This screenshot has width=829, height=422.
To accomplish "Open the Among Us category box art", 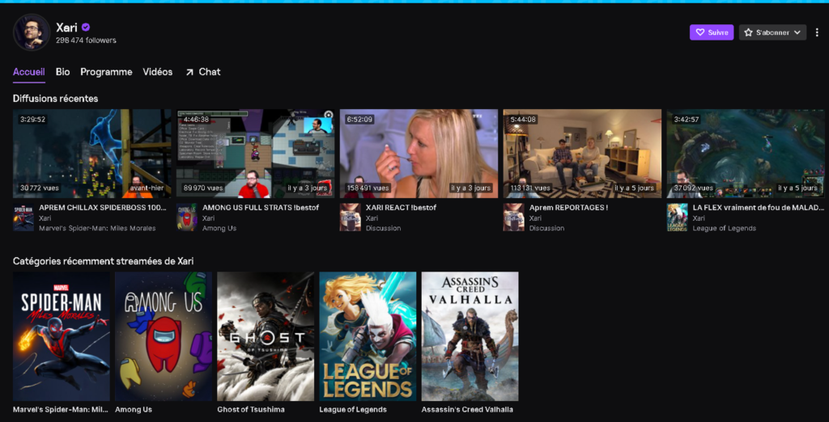I will (x=164, y=336).
